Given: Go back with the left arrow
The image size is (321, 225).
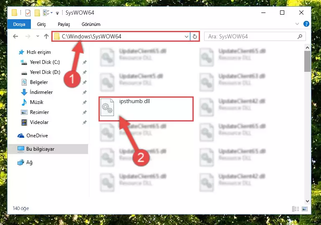Looking at the screenshot, I should [15, 36].
